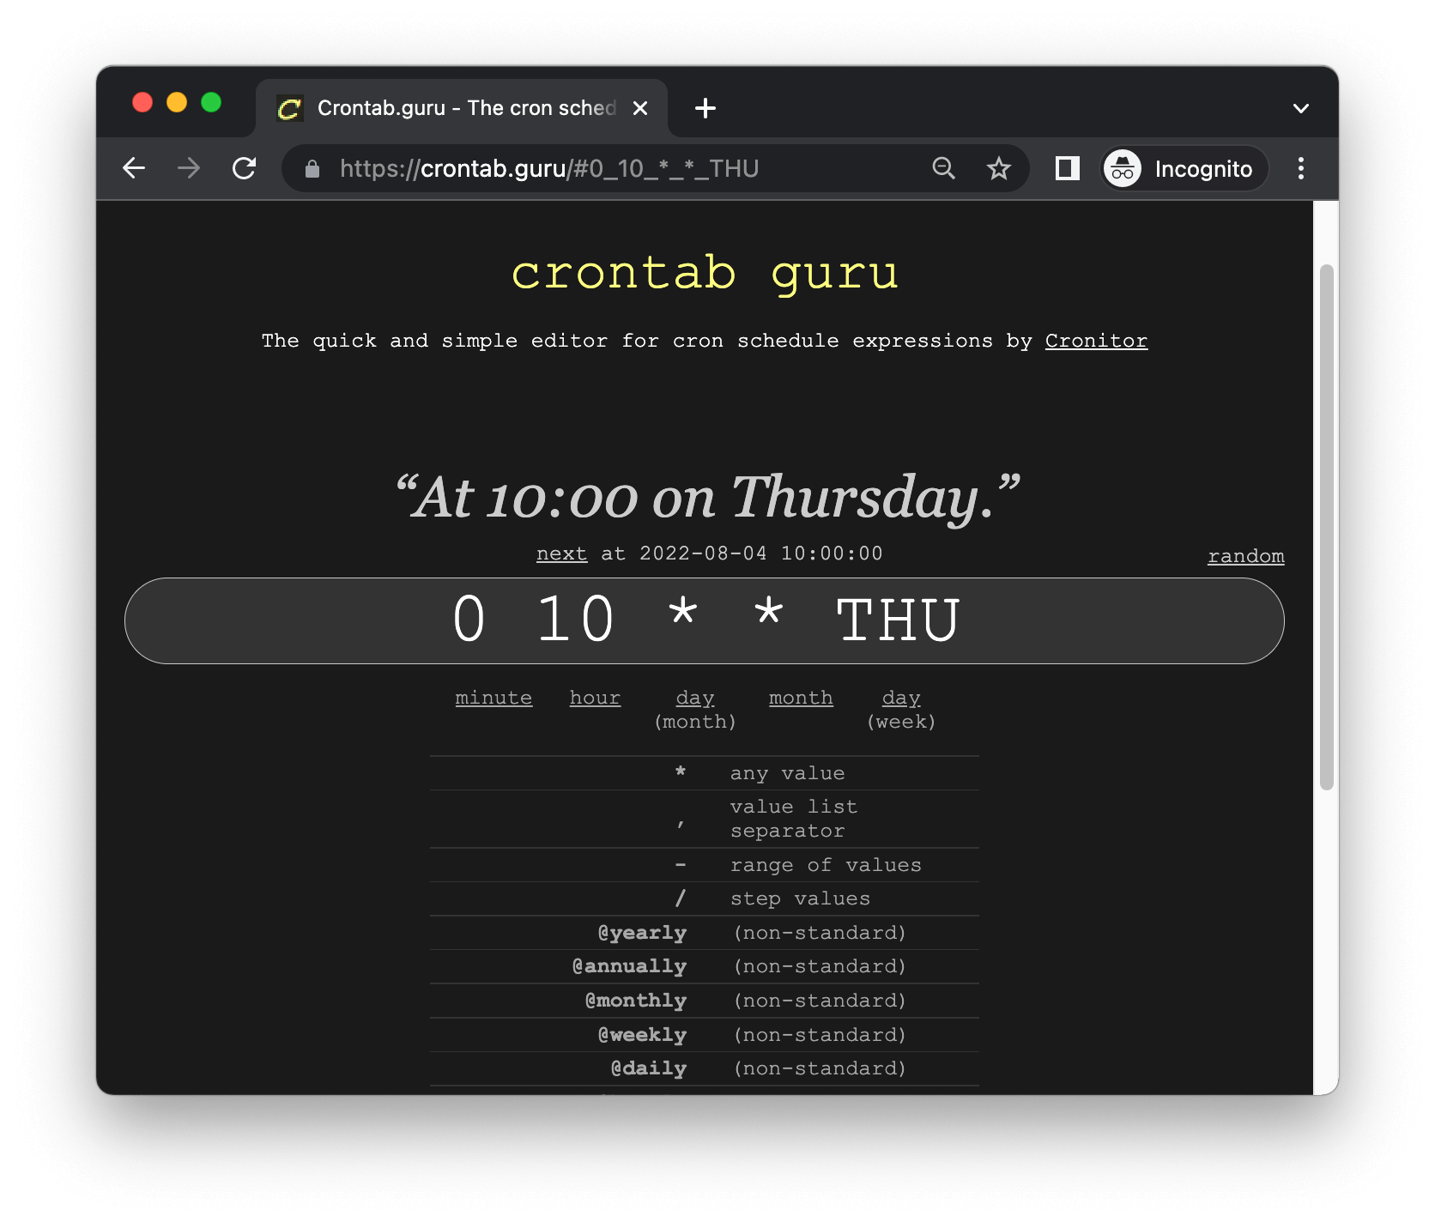Click the green fullscreen window button
Viewport: 1435px width, 1222px height.
[211, 103]
